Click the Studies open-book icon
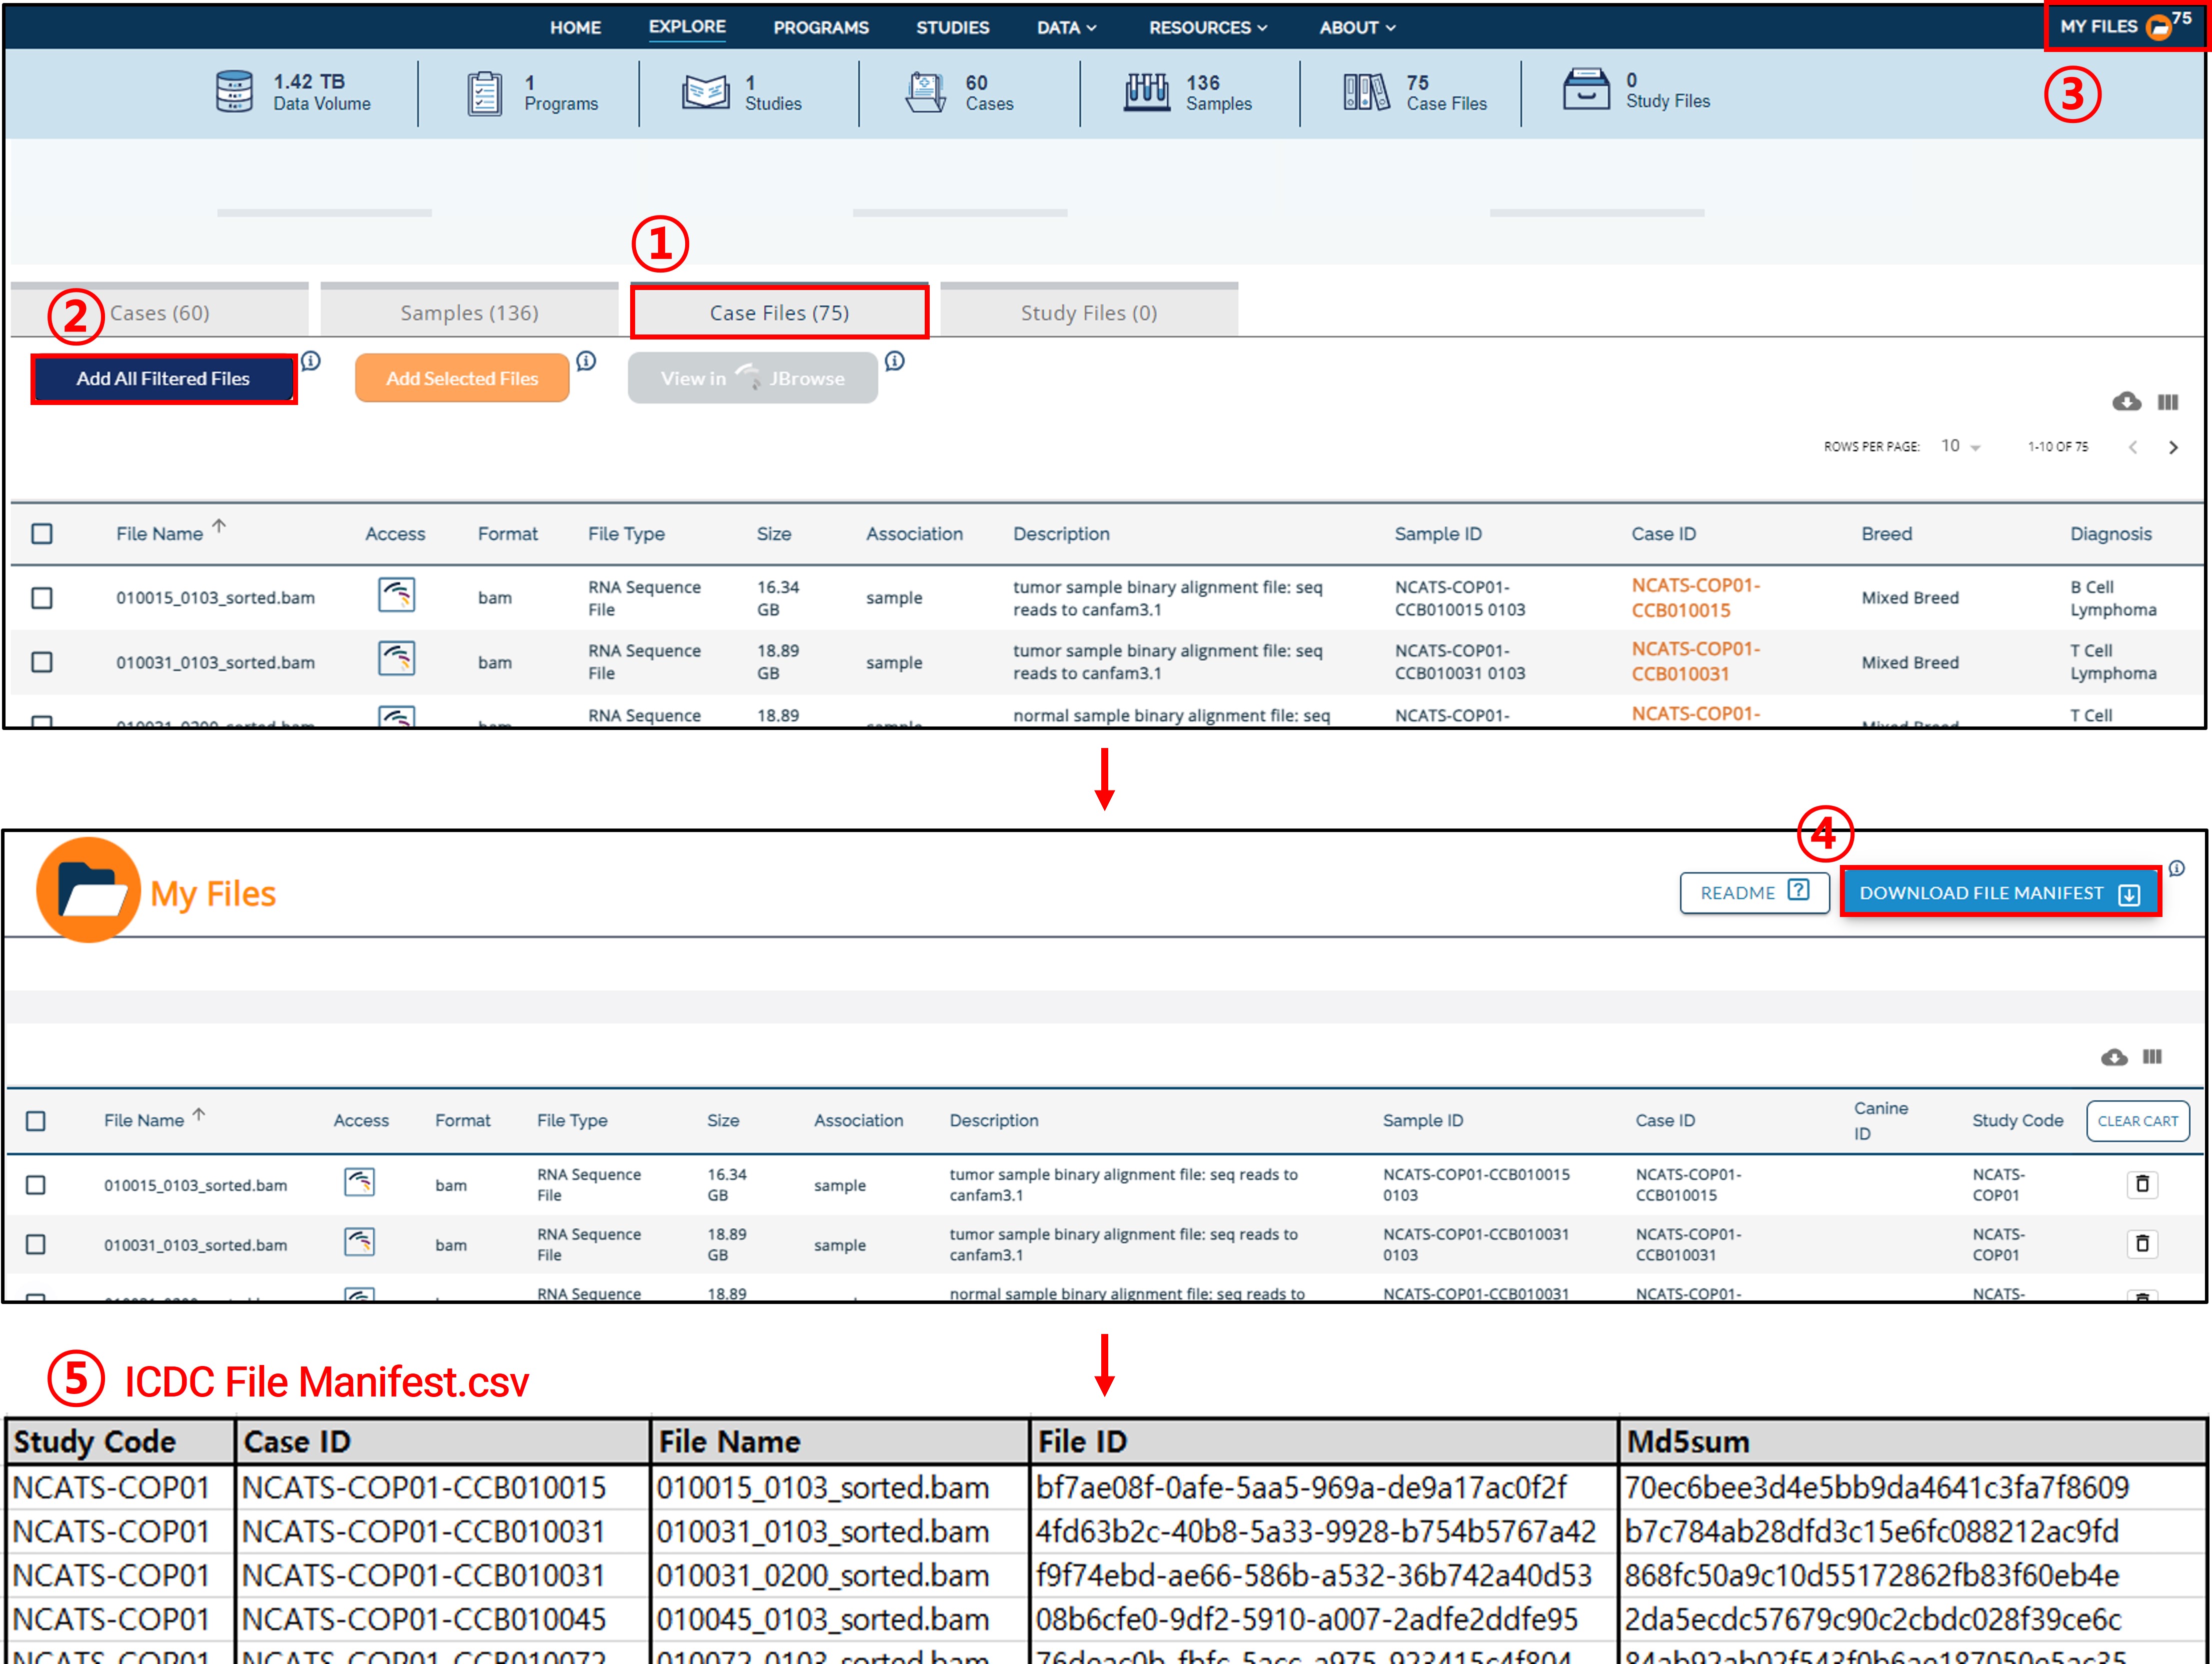This screenshot has height=1664, width=2212. [x=706, y=92]
